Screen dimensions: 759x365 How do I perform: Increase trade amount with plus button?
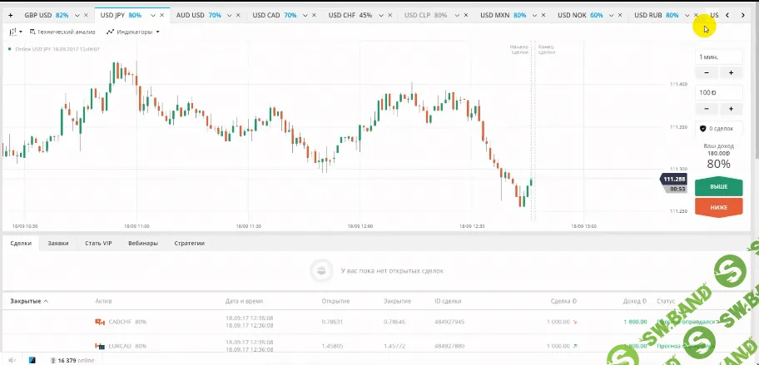(x=731, y=109)
